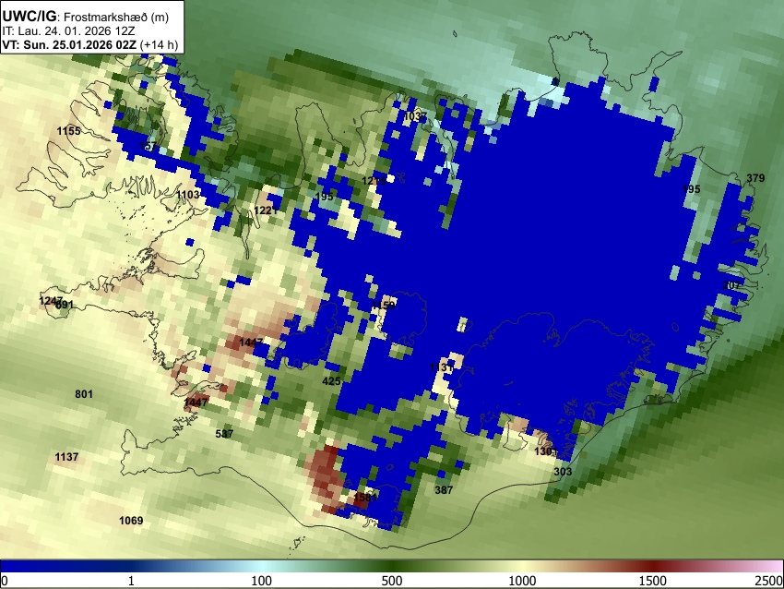The width and height of the screenshot is (784, 589).
Task: Click the legend label 500
Action: click(x=392, y=581)
